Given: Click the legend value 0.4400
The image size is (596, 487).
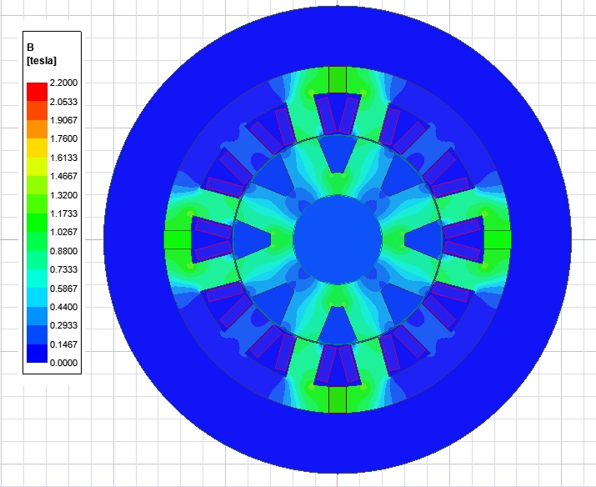Looking at the screenshot, I should [63, 307].
